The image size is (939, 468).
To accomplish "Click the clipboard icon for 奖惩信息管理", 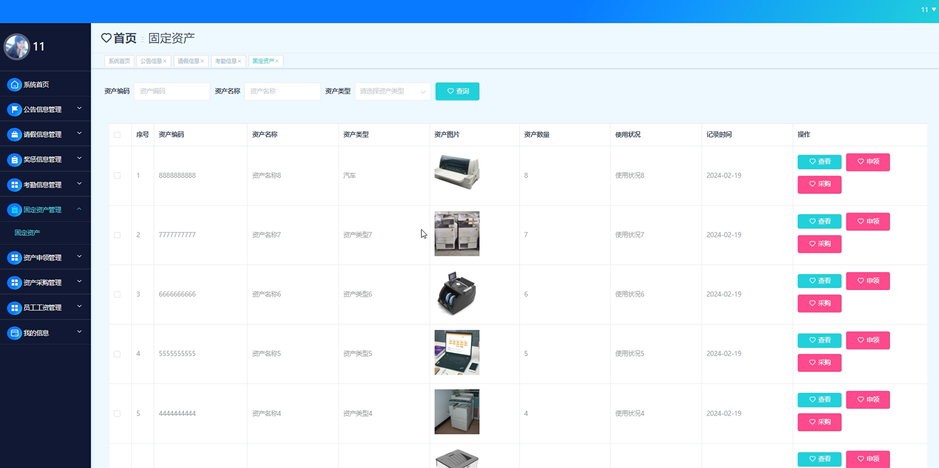I will (15, 160).
